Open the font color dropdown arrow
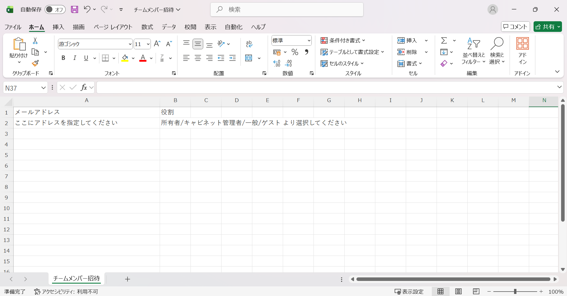Screen dimensions: 567x296 (151, 58)
